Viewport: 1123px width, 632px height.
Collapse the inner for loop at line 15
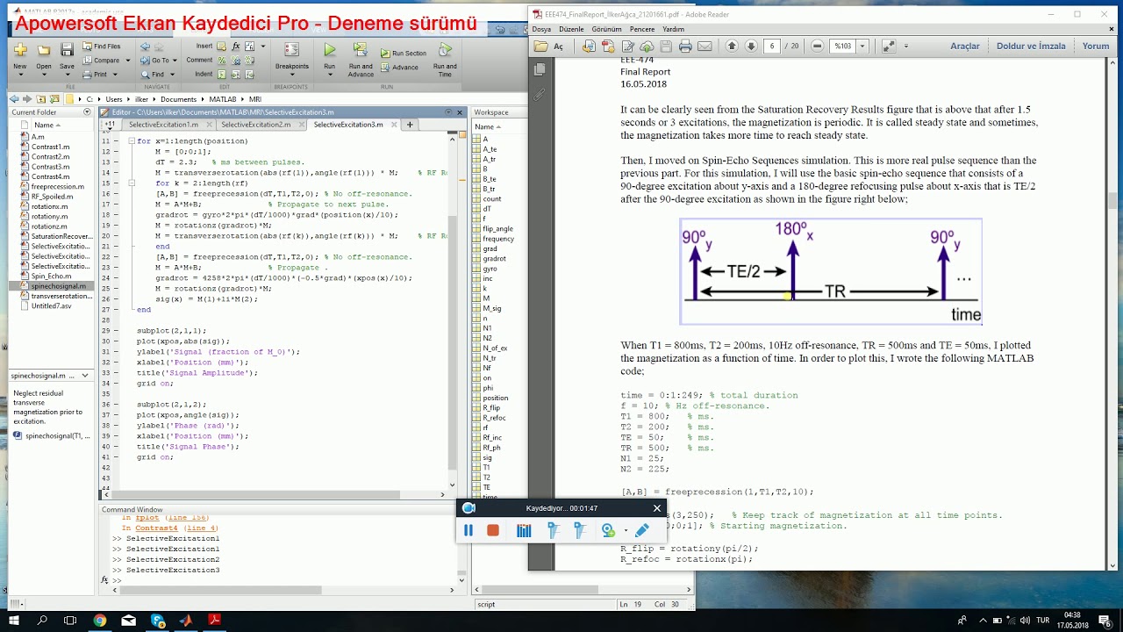tap(131, 183)
